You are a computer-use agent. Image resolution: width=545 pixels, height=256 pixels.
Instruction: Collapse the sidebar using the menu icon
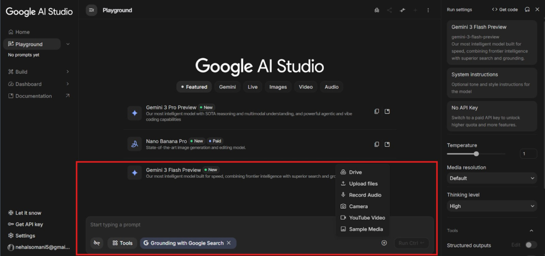tap(91, 10)
